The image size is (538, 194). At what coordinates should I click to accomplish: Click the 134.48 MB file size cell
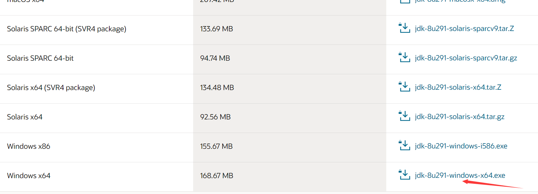pos(217,88)
